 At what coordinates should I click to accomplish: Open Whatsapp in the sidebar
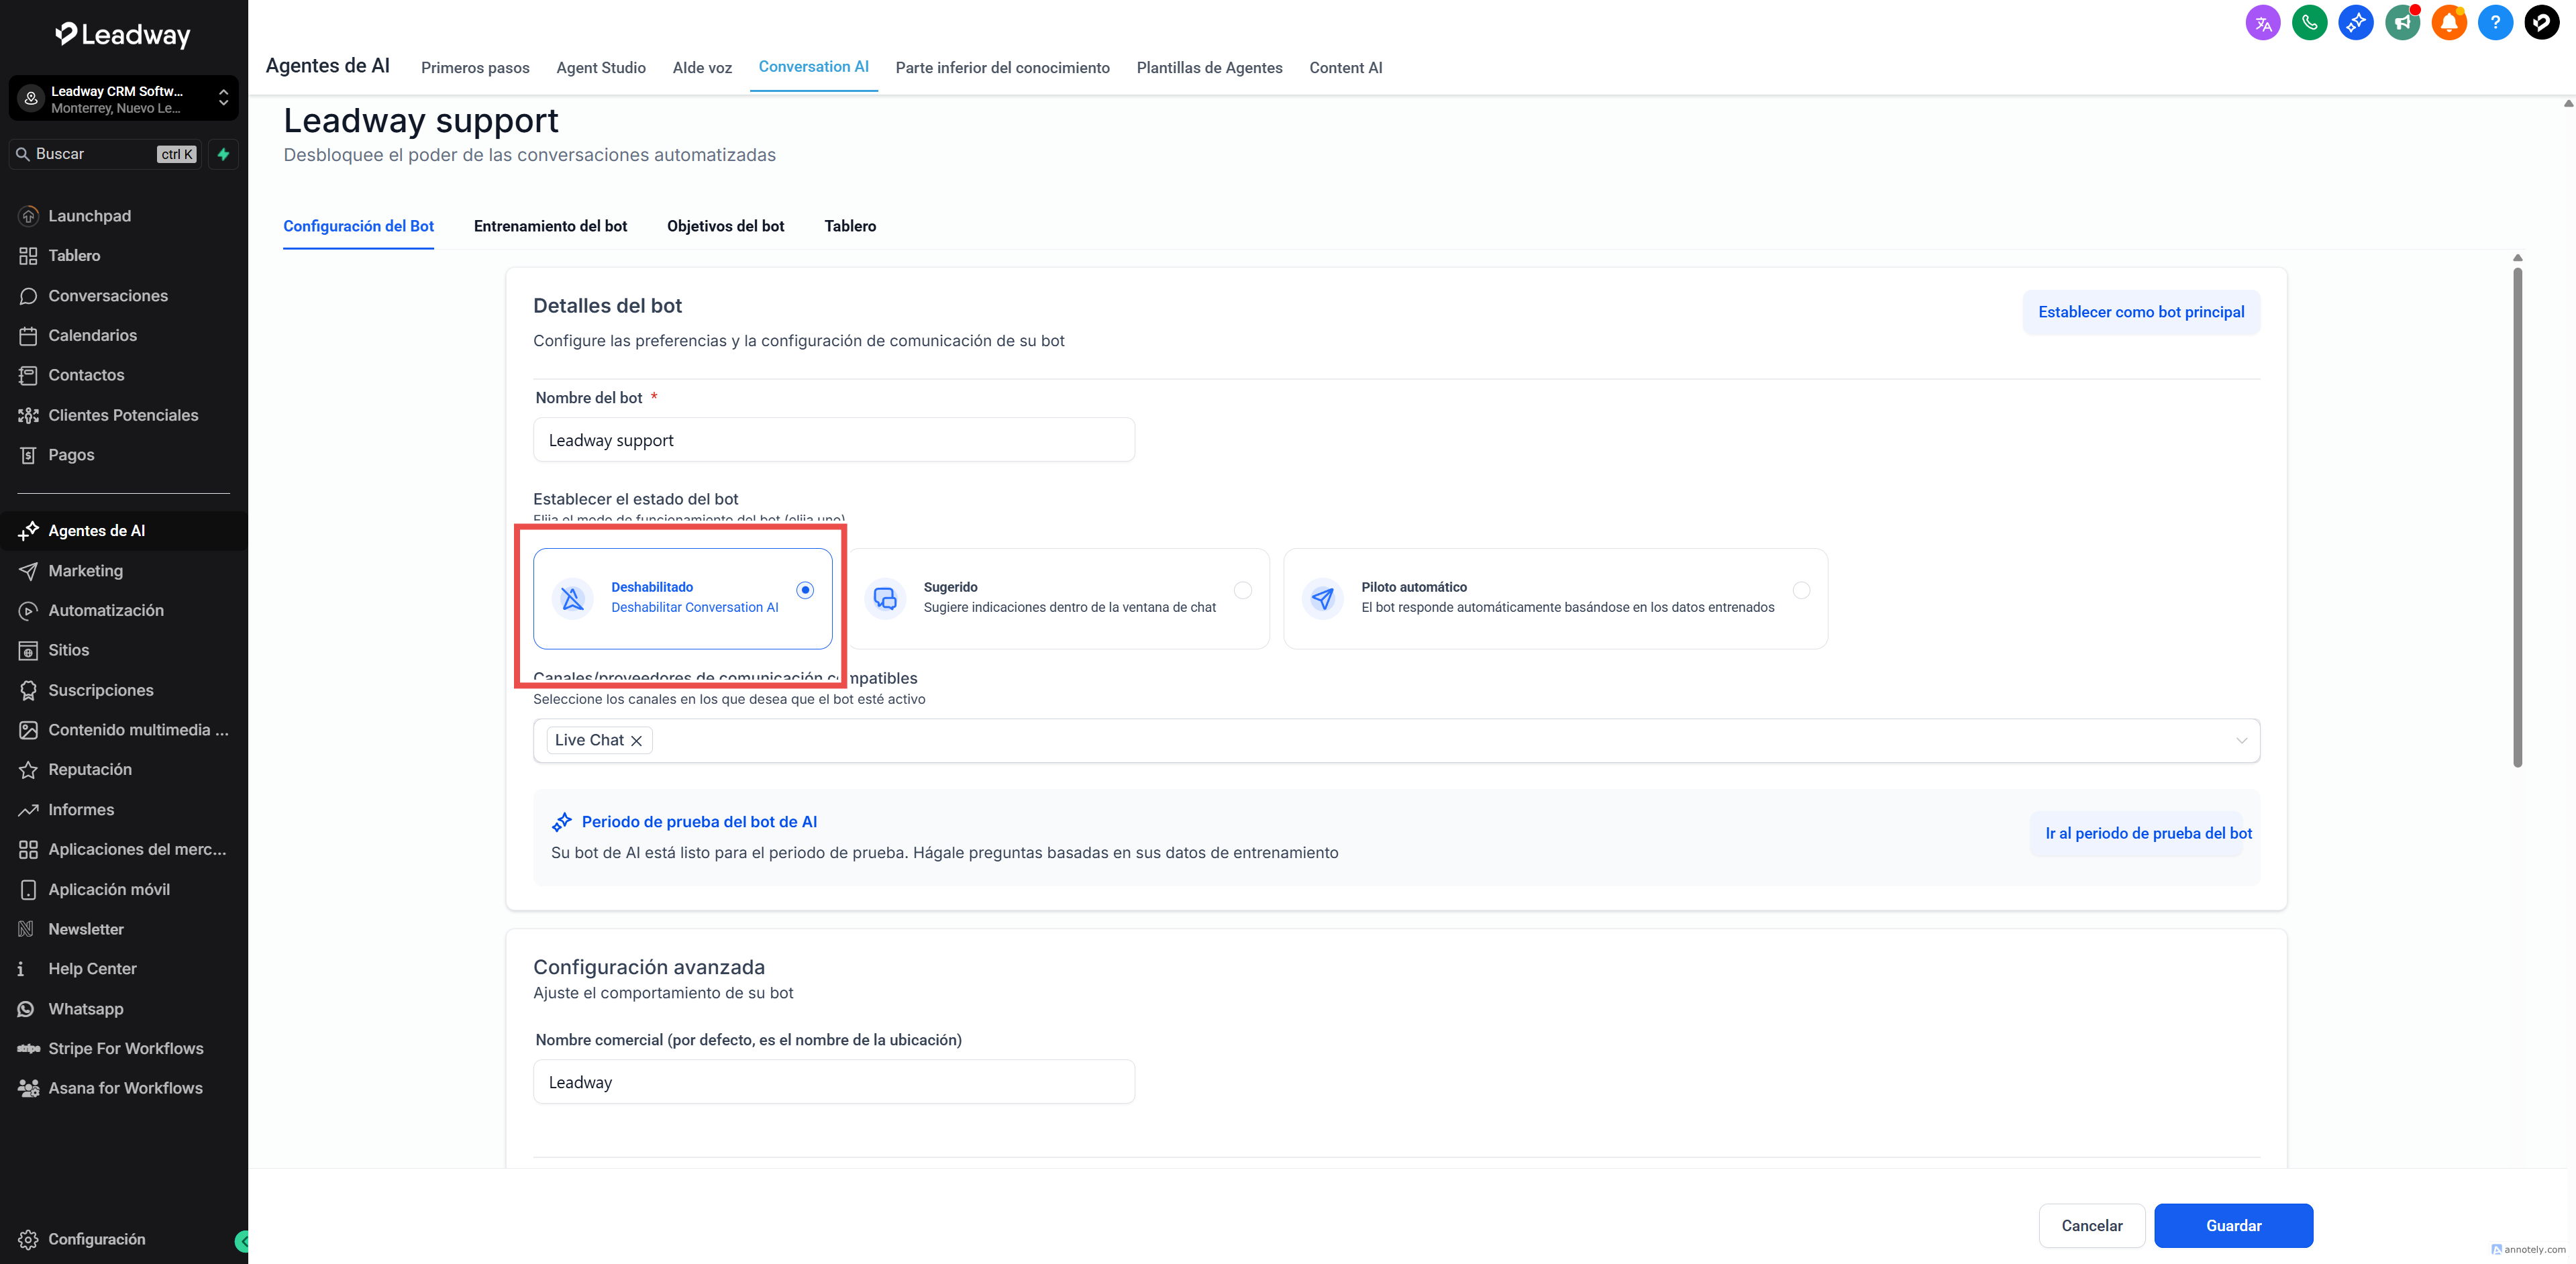click(86, 1008)
